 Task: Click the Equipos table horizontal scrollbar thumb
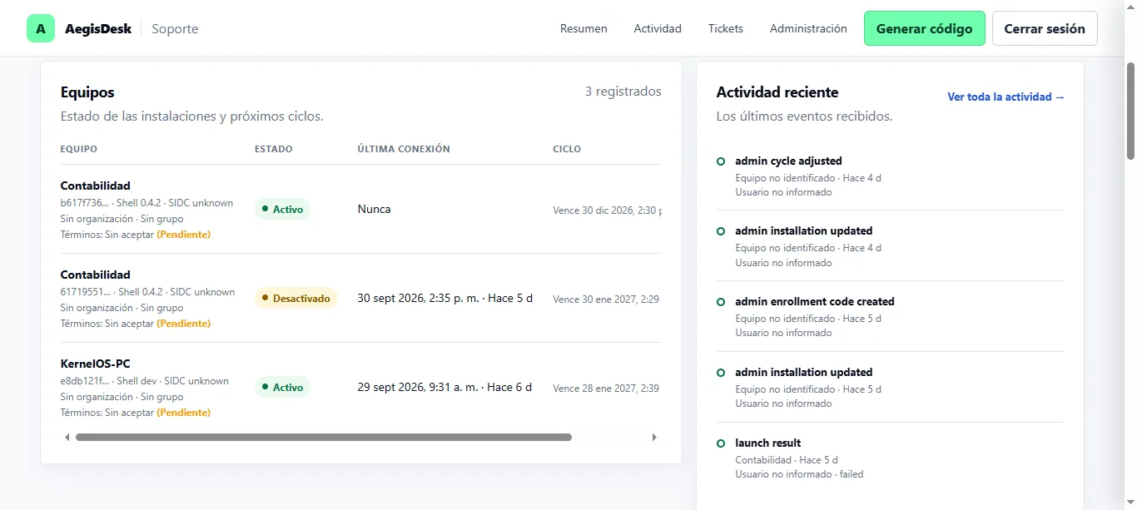click(324, 437)
